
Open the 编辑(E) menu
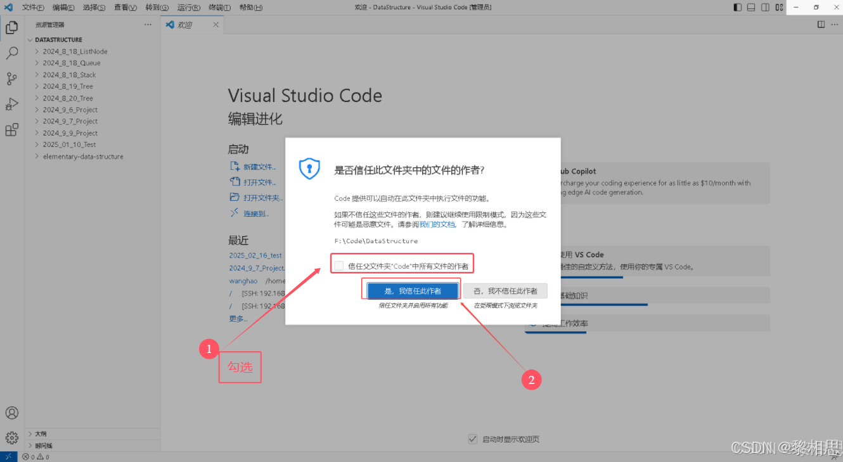(x=63, y=8)
